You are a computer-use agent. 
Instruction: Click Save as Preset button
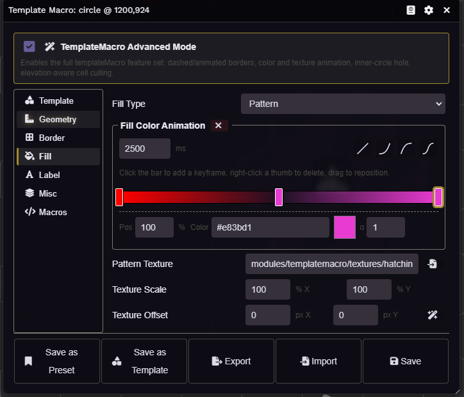click(57, 361)
